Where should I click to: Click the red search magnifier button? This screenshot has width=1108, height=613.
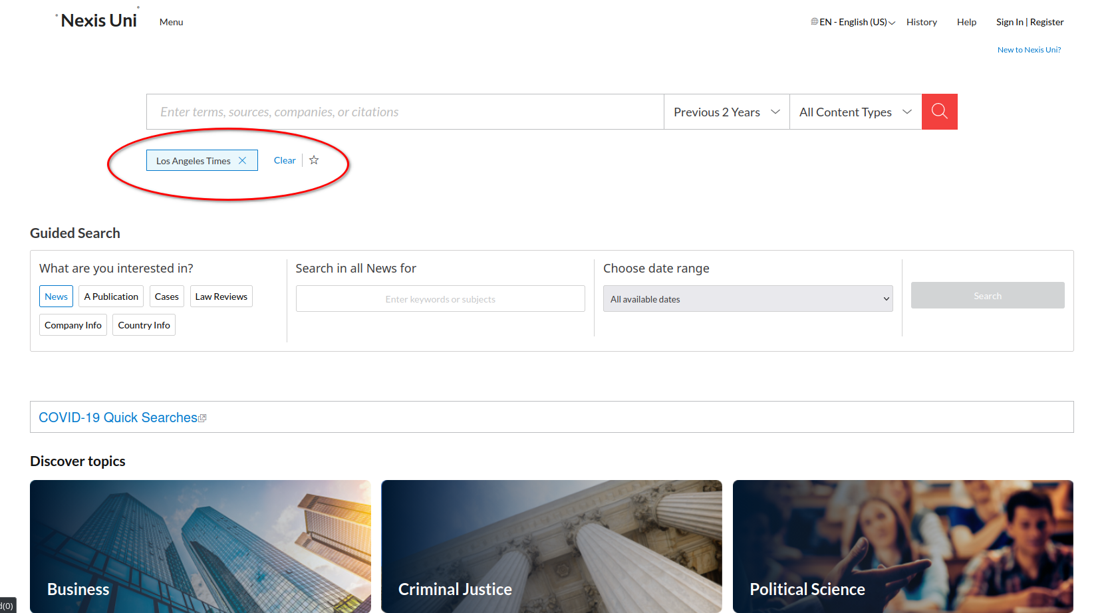point(939,112)
